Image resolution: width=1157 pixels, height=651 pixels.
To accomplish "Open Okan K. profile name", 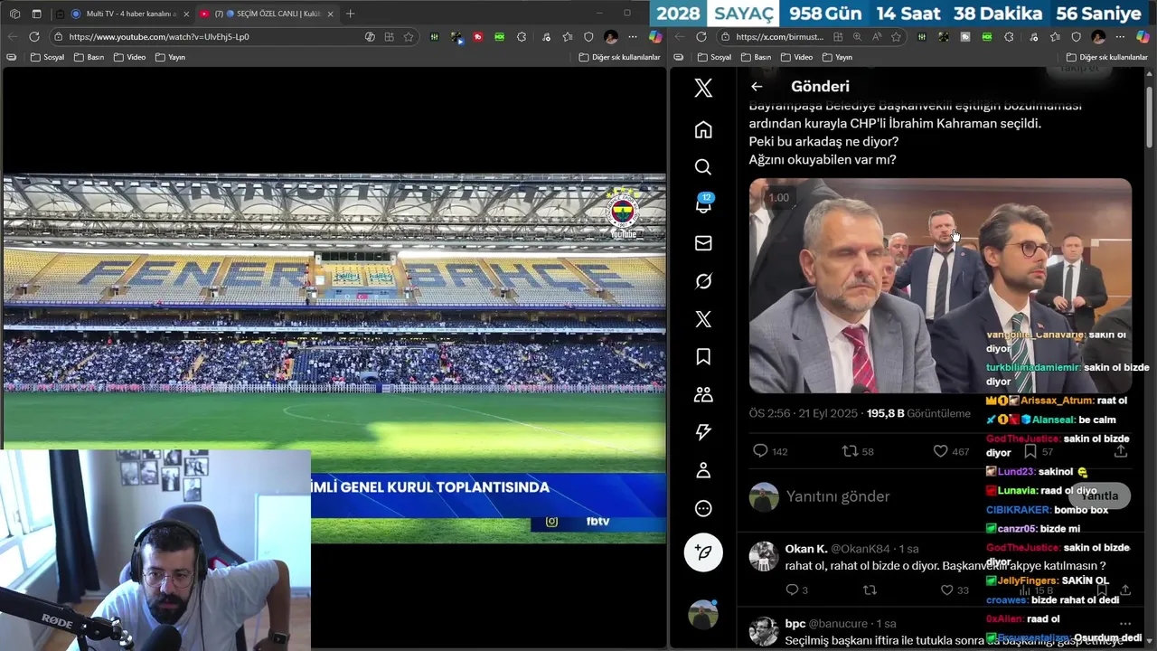I will 805,549.
